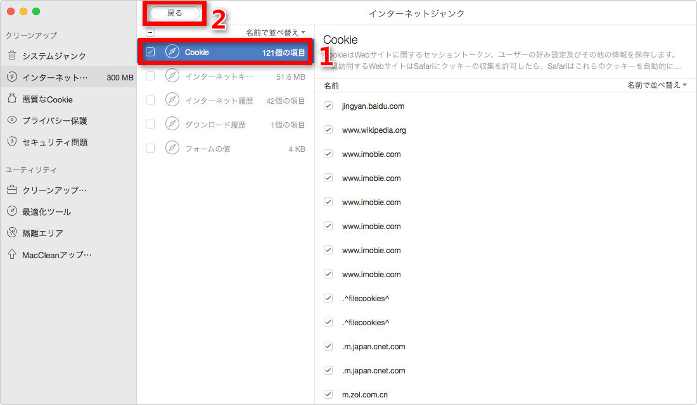Image resolution: width=697 pixels, height=405 pixels.
Task: Click the Safari compass icon on Cookie row
Action: click(172, 52)
